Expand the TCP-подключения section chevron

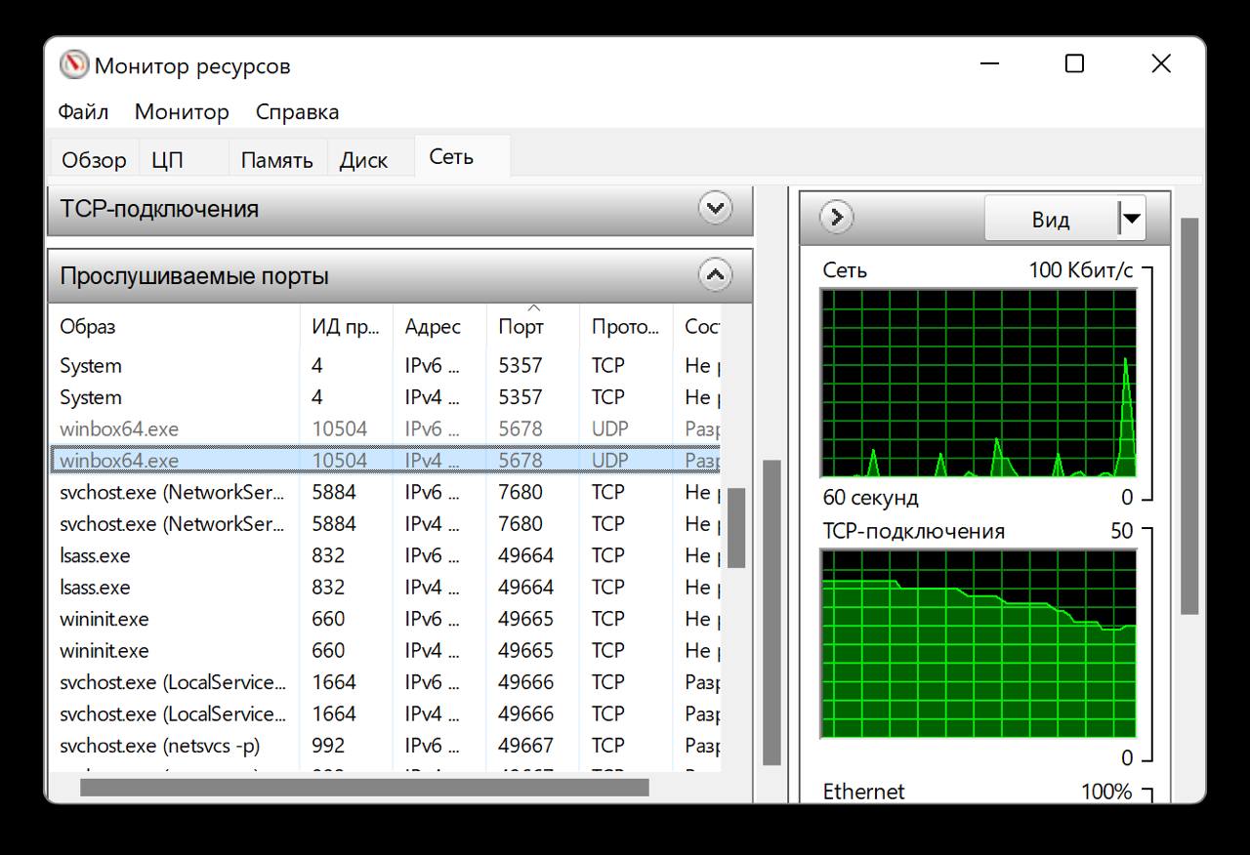coord(716,208)
